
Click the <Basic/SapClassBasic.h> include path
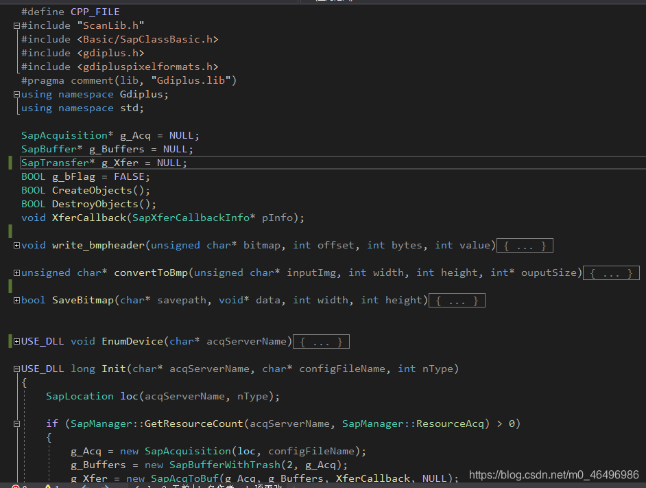(x=147, y=39)
